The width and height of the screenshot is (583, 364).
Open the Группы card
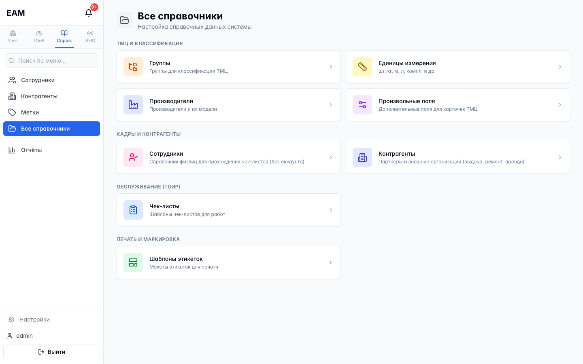[229, 67]
